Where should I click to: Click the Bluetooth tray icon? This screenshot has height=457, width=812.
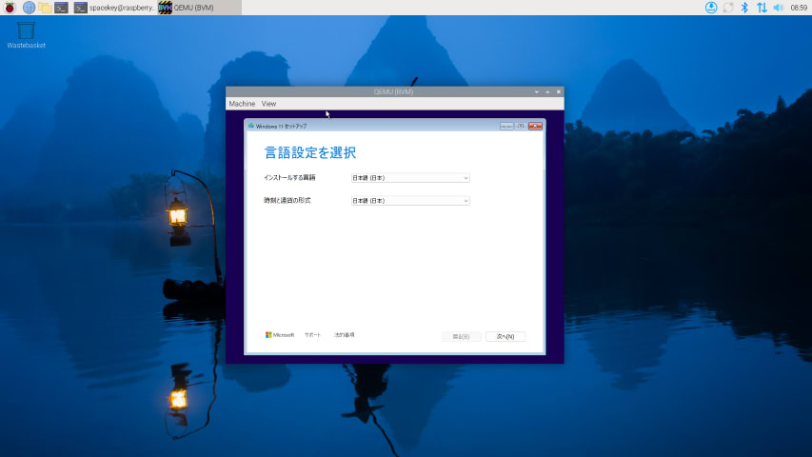[x=744, y=8]
